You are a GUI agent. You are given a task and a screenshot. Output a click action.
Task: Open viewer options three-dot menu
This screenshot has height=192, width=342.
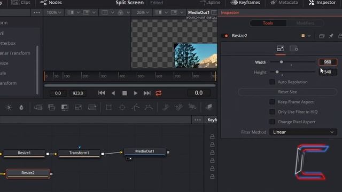(37, 13)
